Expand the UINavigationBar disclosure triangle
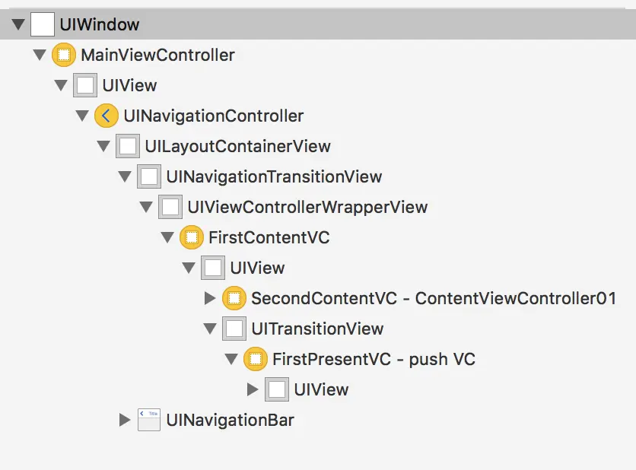 (x=125, y=420)
